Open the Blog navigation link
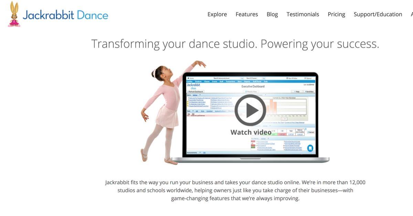Viewport: 413px width, 216px height. tap(272, 14)
